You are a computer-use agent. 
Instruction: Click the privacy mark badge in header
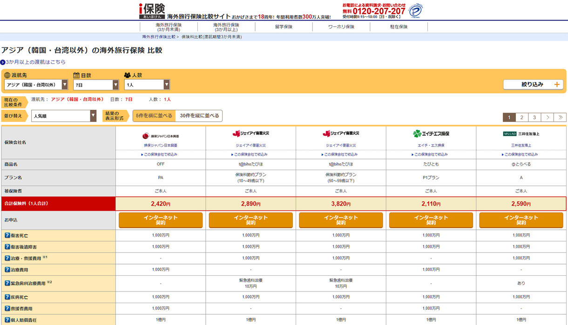(x=416, y=11)
